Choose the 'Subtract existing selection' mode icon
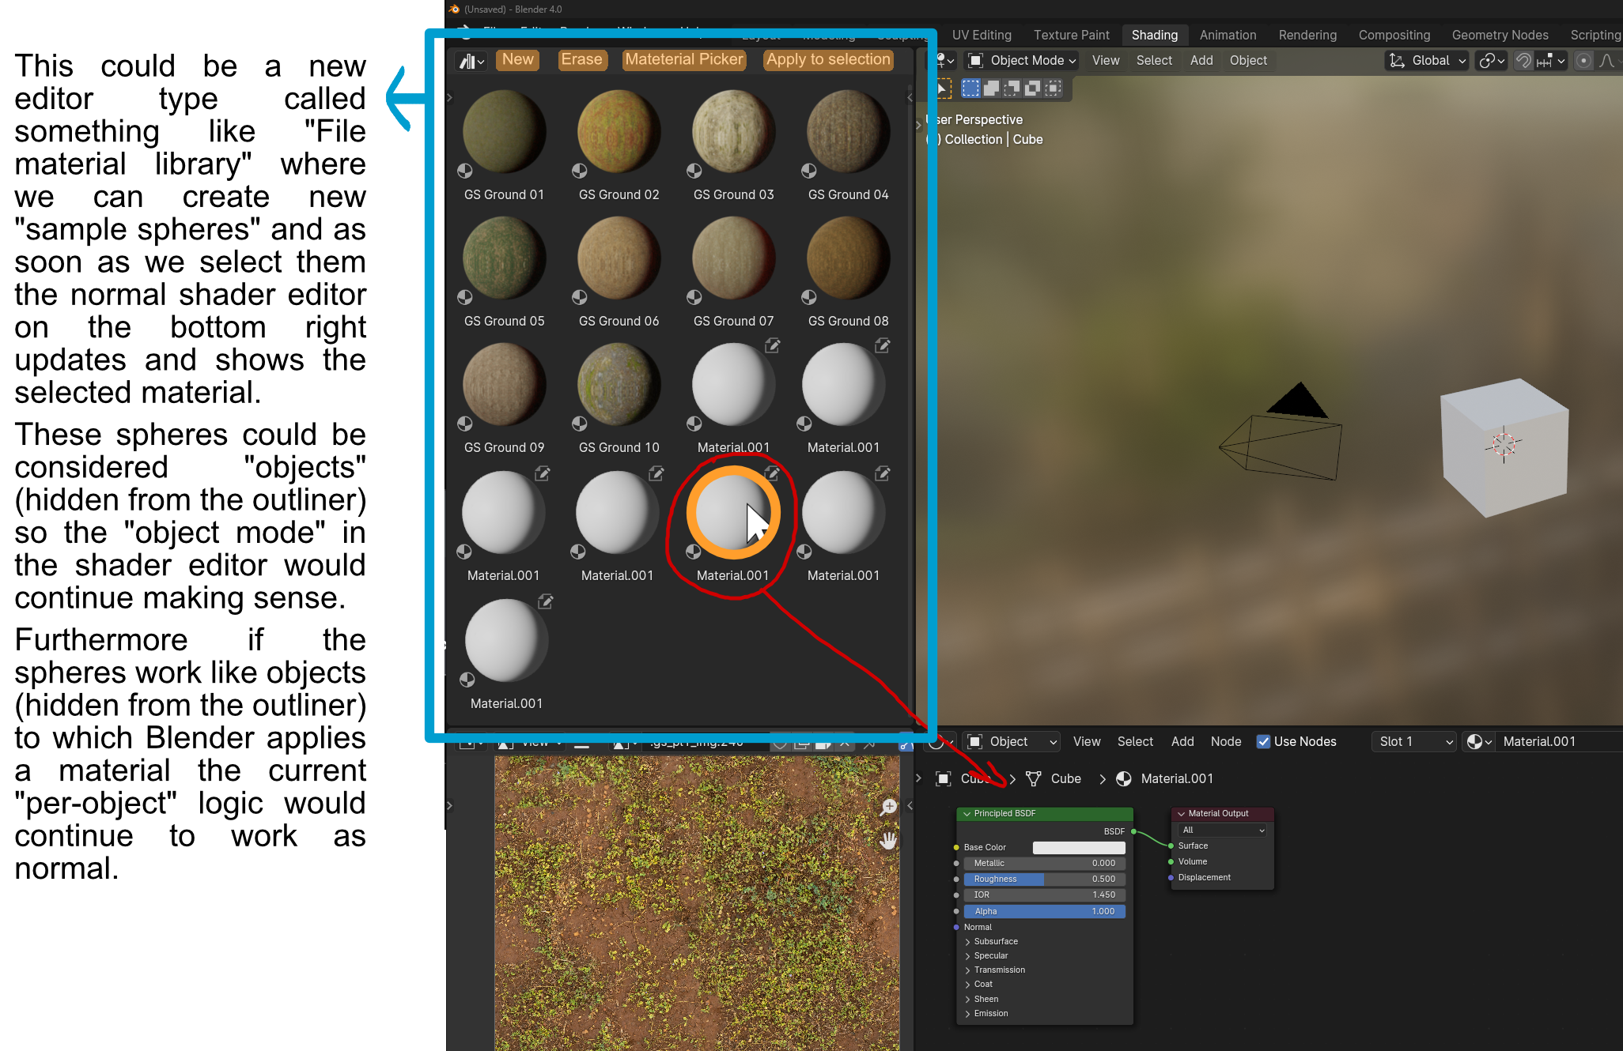 point(1012,89)
